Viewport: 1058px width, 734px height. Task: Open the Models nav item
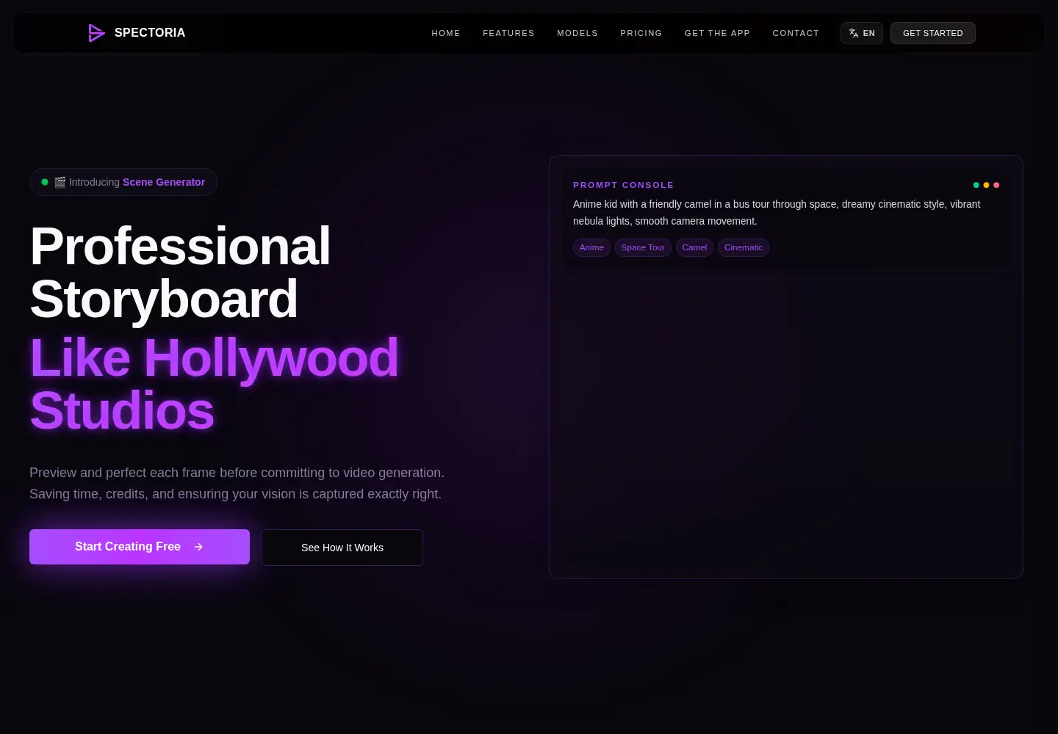[x=577, y=33]
